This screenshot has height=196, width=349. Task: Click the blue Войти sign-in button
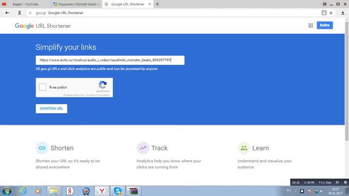[x=325, y=26]
